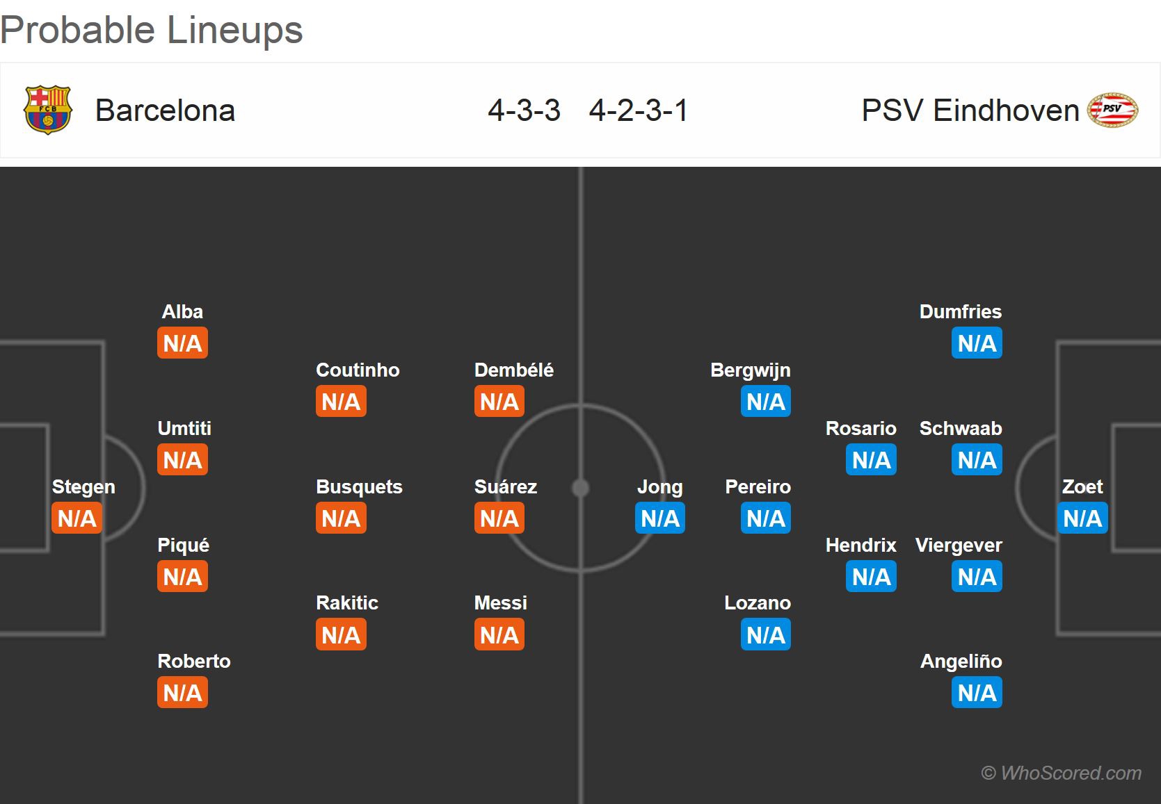Click Dumfries' blue N/A rating badge
Image resolution: width=1161 pixels, height=804 pixels.
click(977, 343)
